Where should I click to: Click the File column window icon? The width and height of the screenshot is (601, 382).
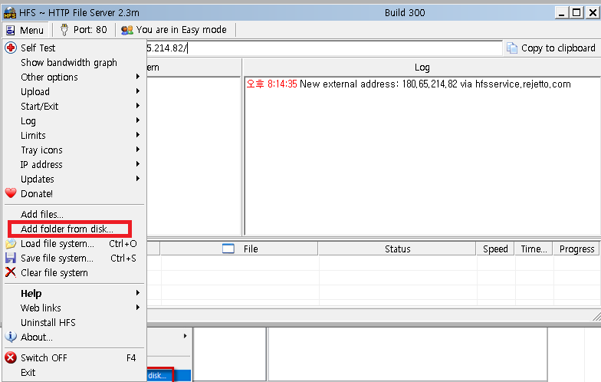228,249
